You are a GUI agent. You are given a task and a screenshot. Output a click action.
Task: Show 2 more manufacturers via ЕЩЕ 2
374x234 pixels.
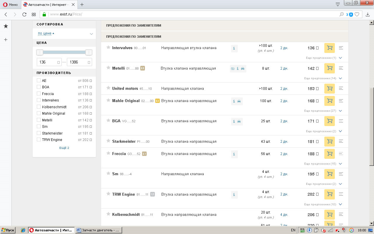click(64, 148)
